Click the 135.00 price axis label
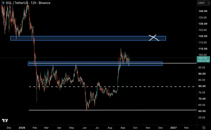 [203, 17]
